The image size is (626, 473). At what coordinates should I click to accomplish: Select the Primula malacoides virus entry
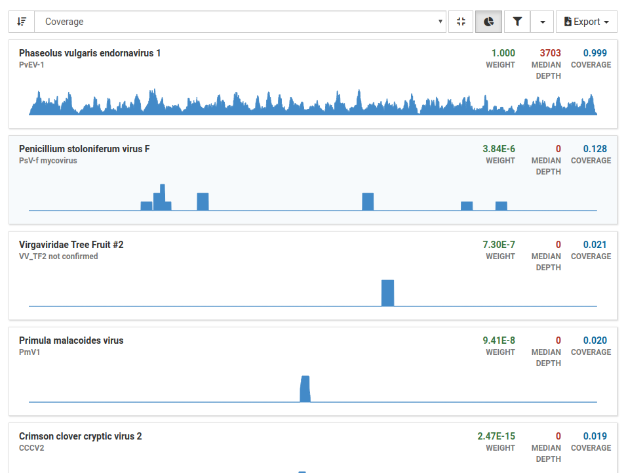(x=71, y=340)
